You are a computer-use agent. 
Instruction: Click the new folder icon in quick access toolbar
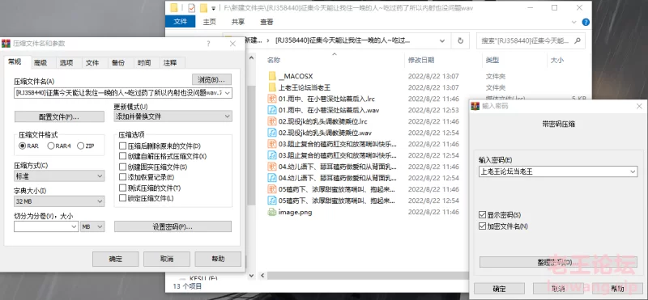(x=203, y=8)
